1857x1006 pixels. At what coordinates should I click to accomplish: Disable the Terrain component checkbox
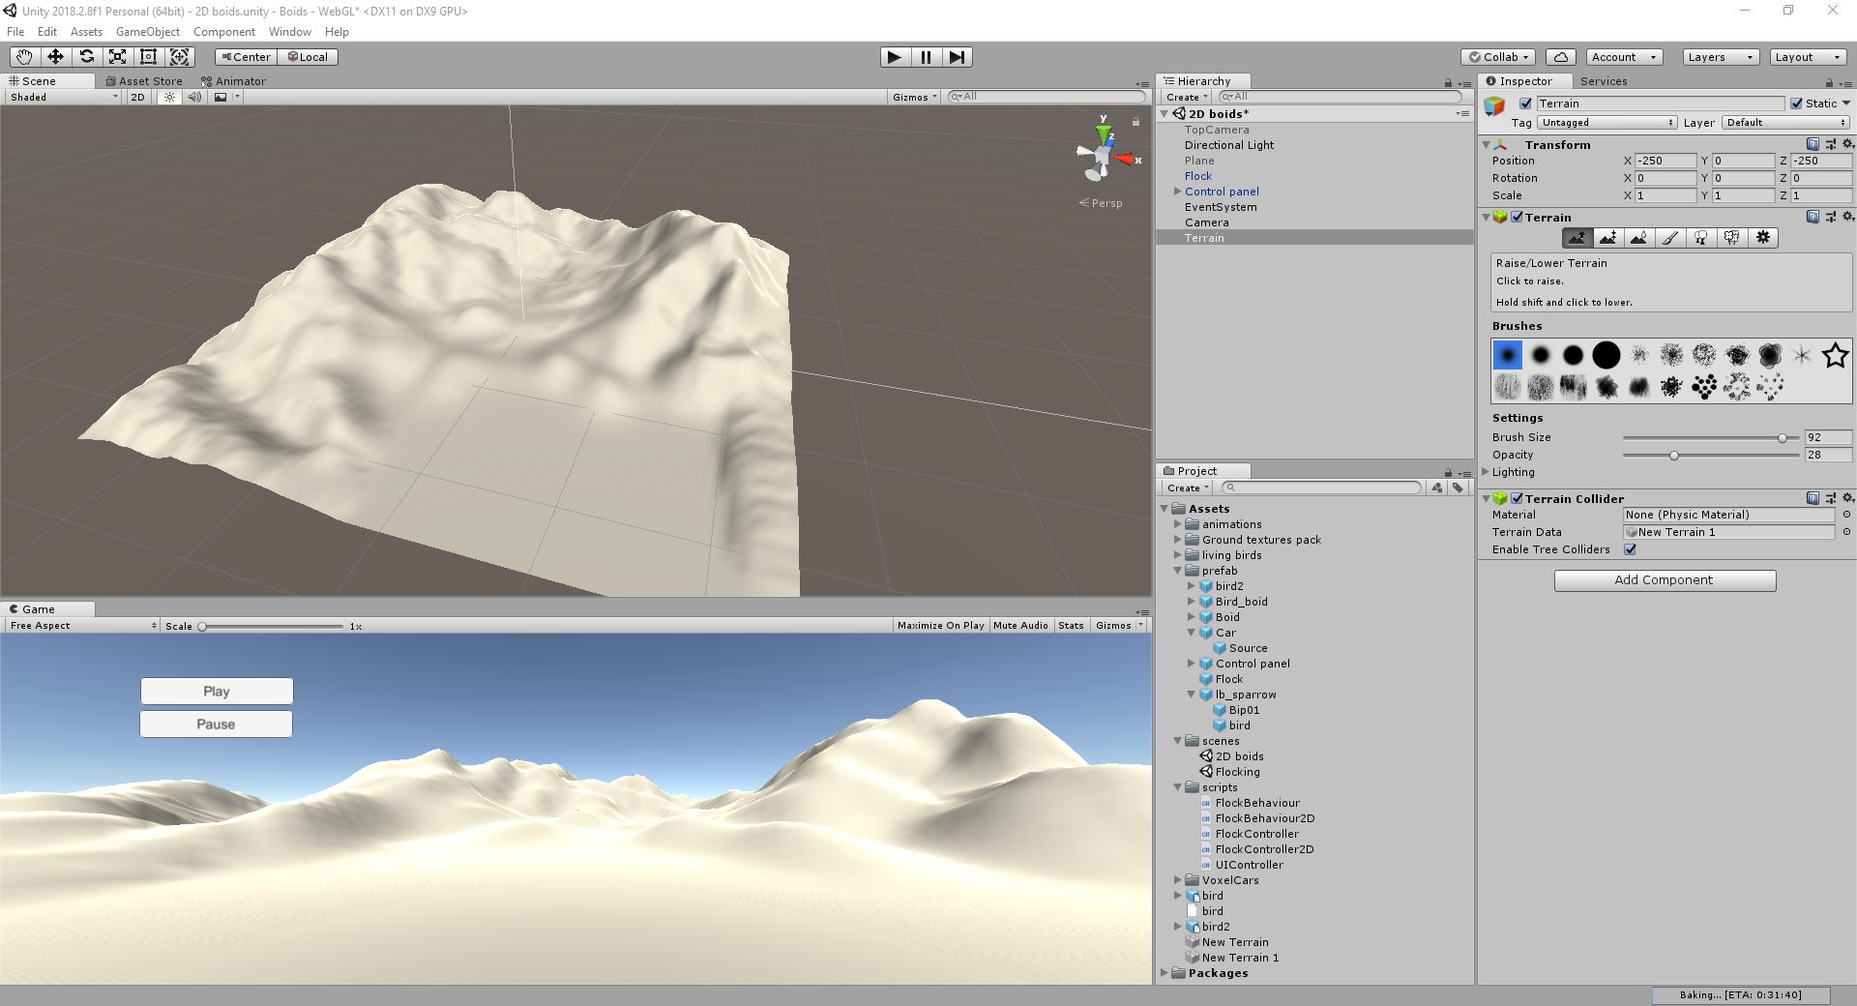(1518, 218)
